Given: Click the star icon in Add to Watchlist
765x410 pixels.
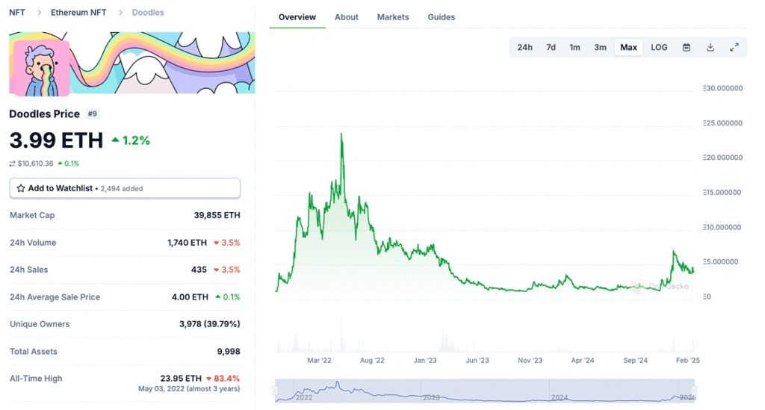Looking at the screenshot, I should tap(21, 188).
